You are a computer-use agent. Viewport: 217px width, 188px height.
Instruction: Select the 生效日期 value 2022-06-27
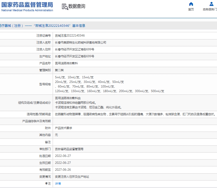[63, 163]
